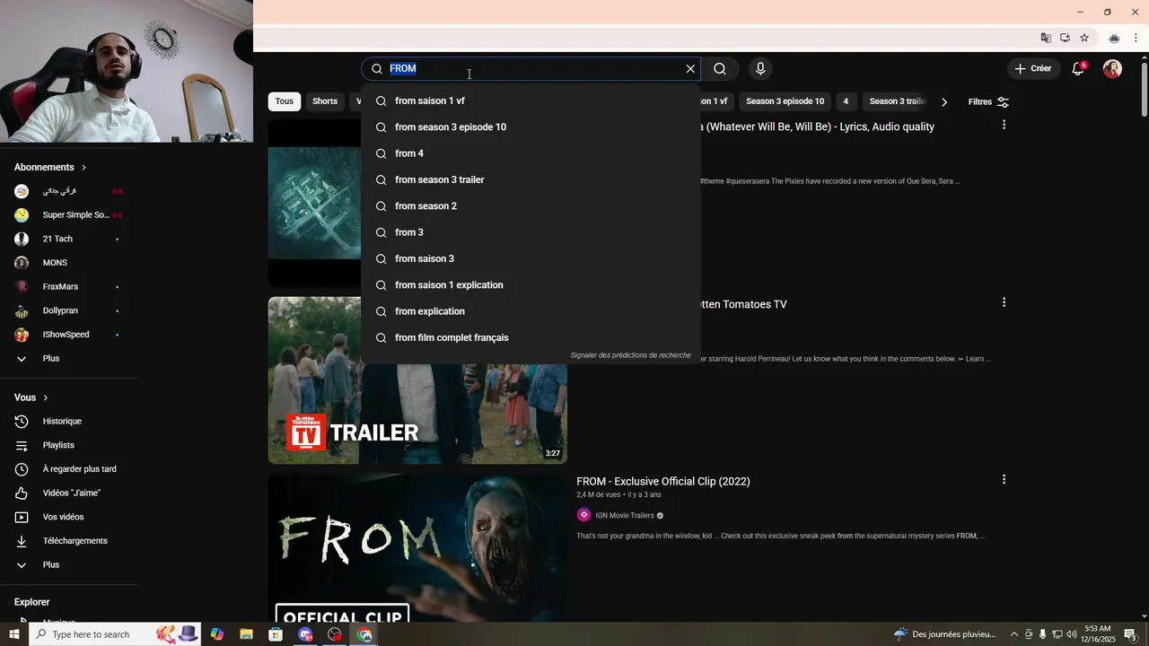Choose suggestion "from season 3 trailer"
This screenshot has width=1149, height=646.
(531, 180)
